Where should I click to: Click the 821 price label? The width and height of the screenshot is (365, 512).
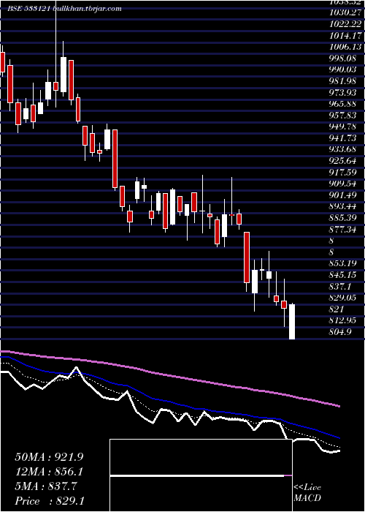pos(337,309)
